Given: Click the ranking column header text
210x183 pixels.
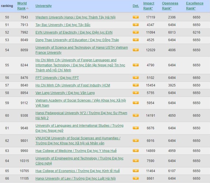Looking at the screenshot, I should [x=7, y=6].
